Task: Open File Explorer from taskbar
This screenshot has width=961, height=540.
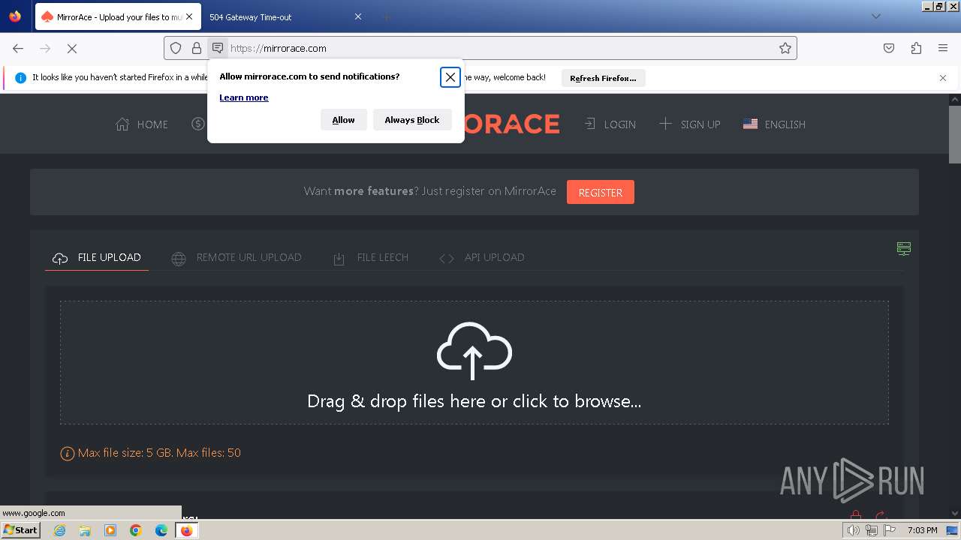Action: click(85, 530)
